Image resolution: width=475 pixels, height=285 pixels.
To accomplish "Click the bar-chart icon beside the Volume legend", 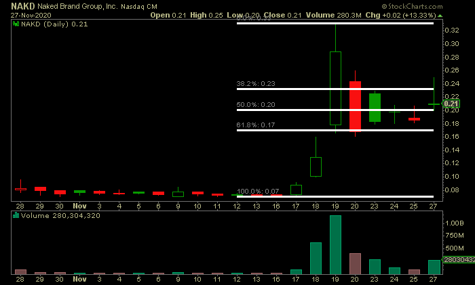I will coord(16,215).
